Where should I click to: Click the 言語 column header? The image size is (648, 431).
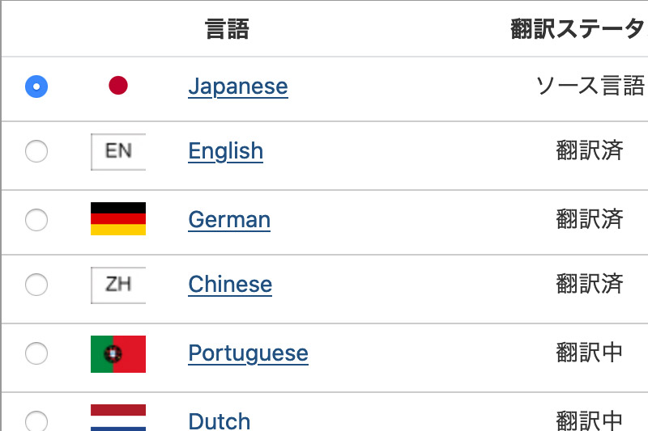[228, 29]
